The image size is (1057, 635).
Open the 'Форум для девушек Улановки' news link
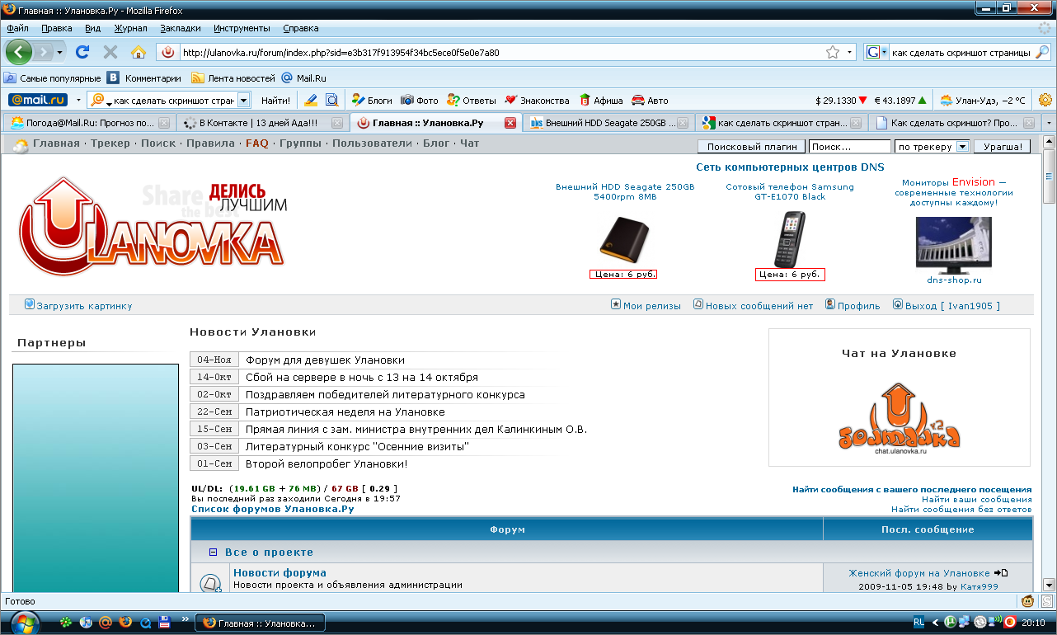(325, 360)
